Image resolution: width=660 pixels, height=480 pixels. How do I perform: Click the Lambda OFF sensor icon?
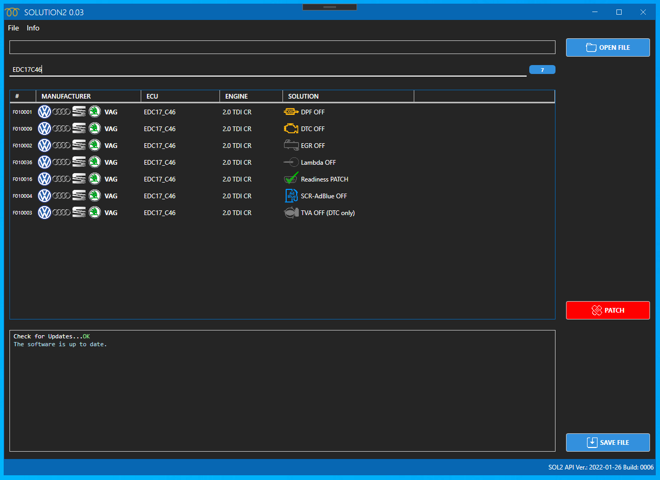[291, 162]
